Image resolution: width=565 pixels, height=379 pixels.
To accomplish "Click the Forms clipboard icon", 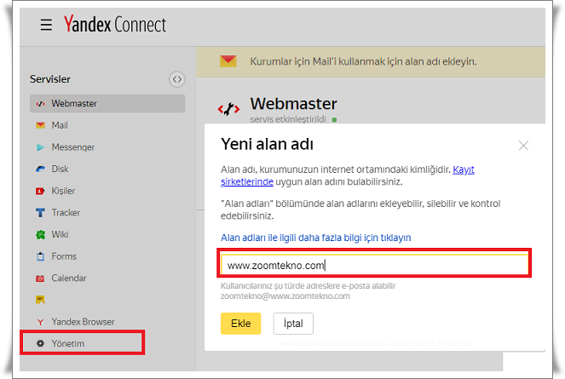I will pyautogui.click(x=40, y=256).
